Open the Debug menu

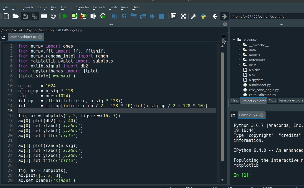66,7
